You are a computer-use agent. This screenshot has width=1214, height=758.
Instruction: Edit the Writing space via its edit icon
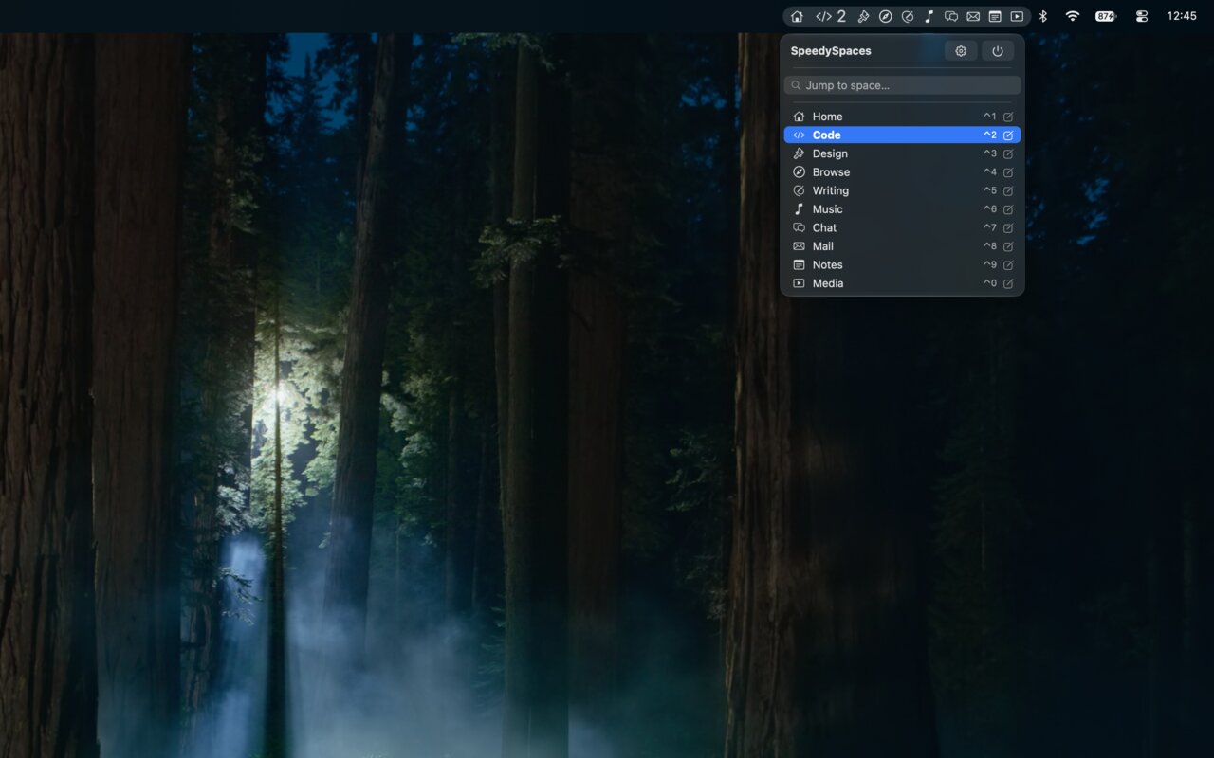(1008, 190)
